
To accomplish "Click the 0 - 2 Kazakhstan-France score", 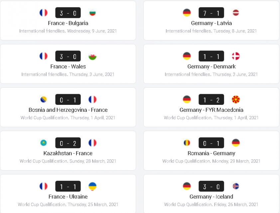I will (x=68, y=143).
